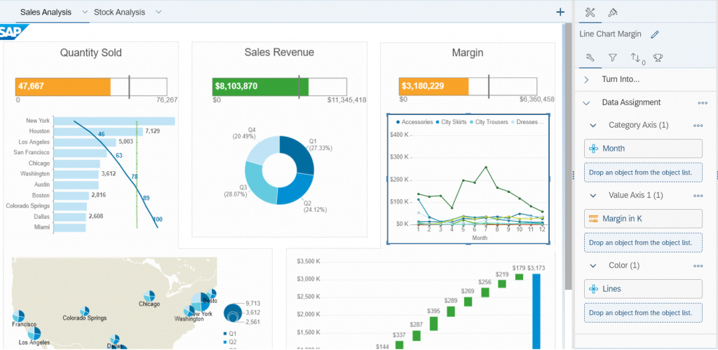The width and height of the screenshot is (718, 350).
Task: Select the Sales Analysis tab
Action: click(x=46, y=13)
